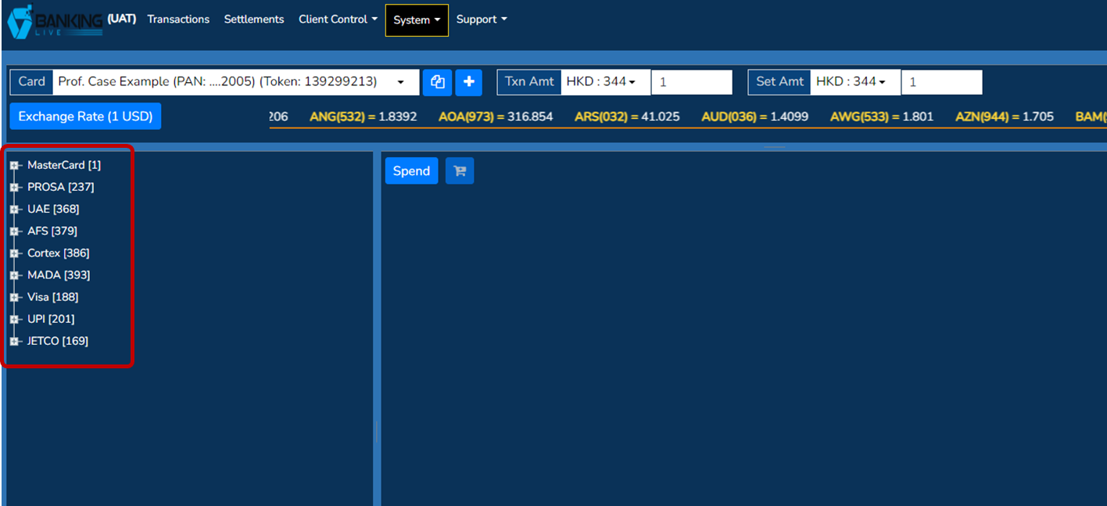Click AWG(533) = 1.801 ticker rate
1107x506 pixels.
click(882, 117)
